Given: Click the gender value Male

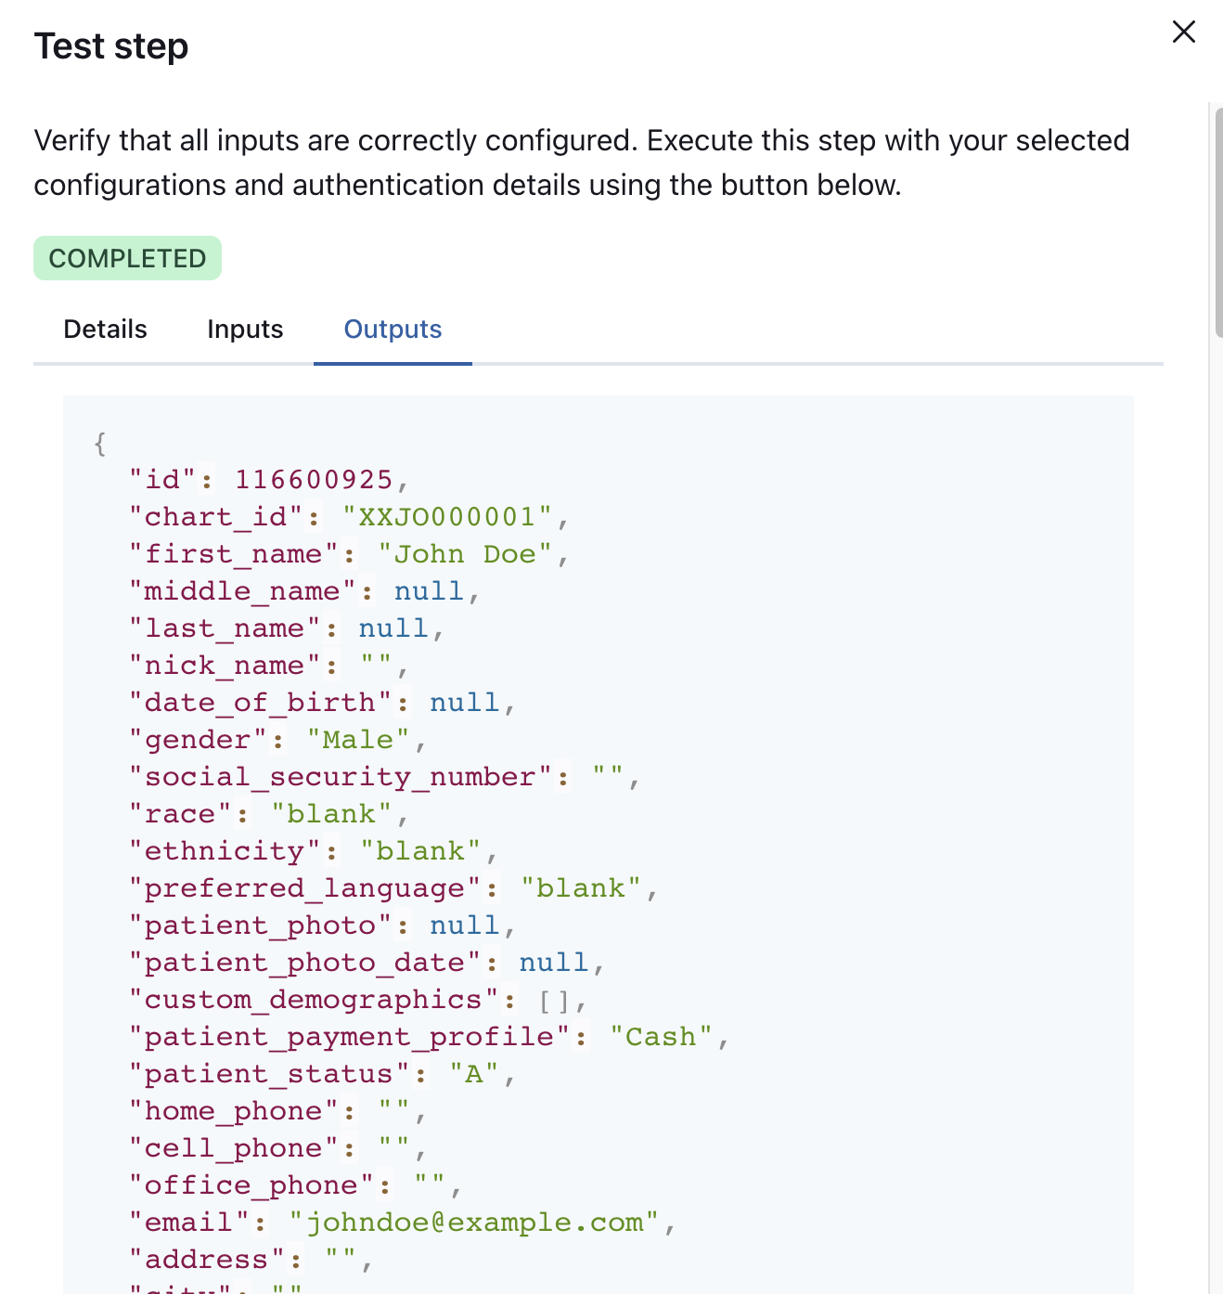Looking at the screenshot, I should coord(358,740).
